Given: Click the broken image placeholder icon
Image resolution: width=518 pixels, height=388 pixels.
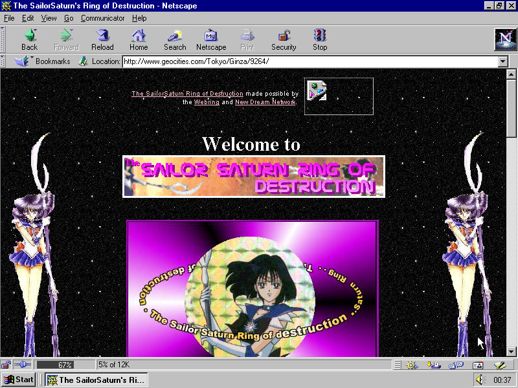Looking at the screenshot, I should click(317, 90).
